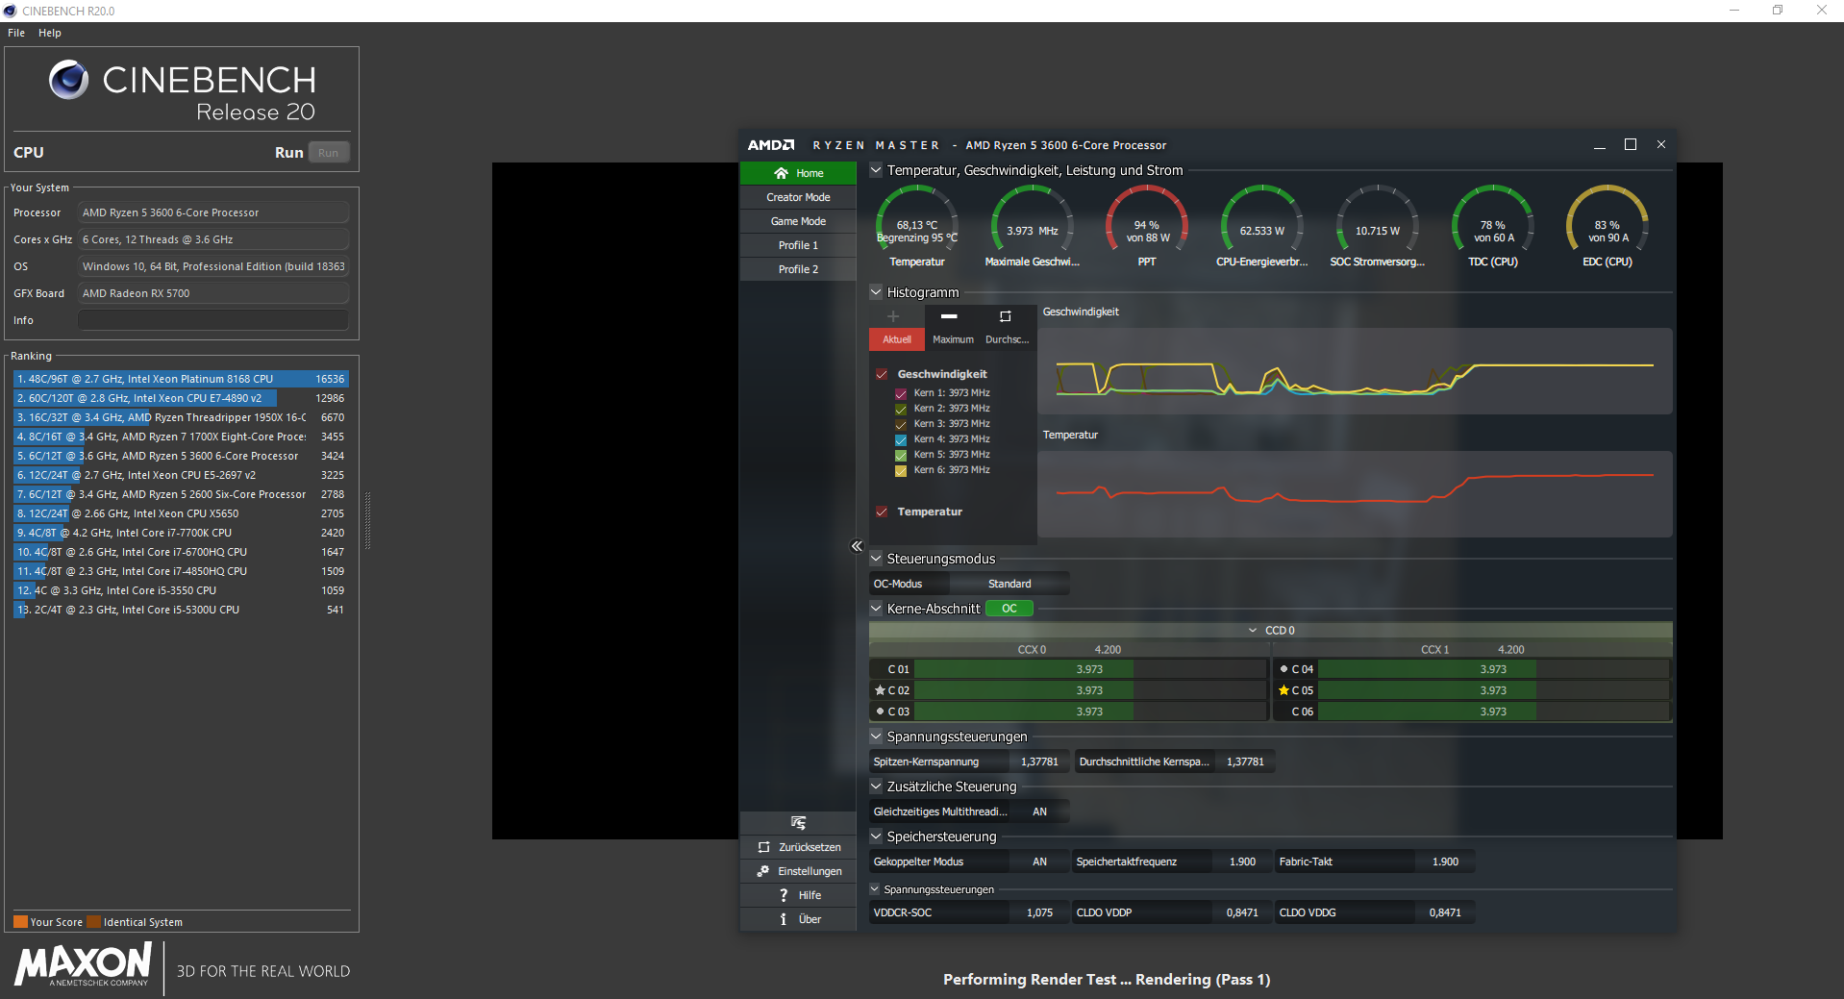Image resolution: width=1844 pixels, height=999 pixels.
Task: Select ranking row Ryzen 5 3600 6-Core Processor
Action: (180, 456)
